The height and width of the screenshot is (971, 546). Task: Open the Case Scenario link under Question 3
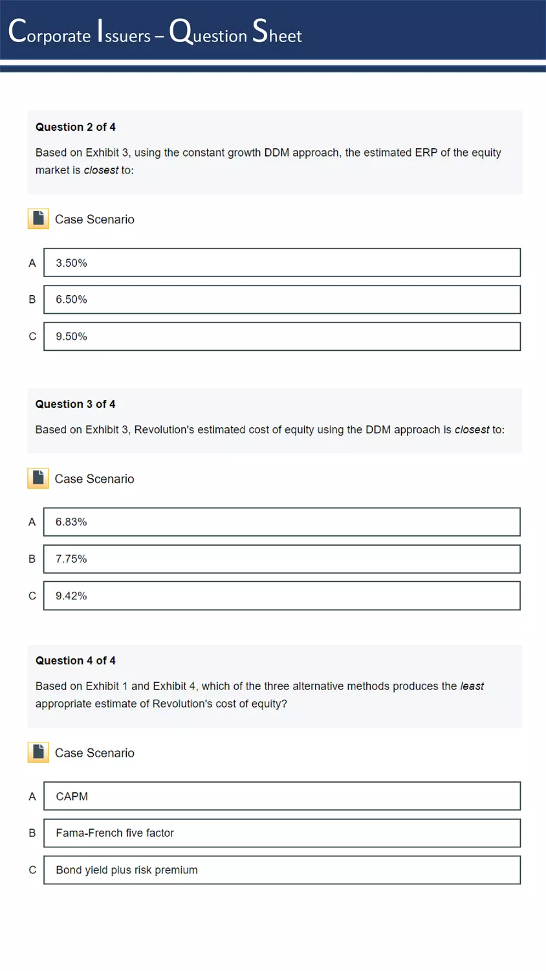94,479
